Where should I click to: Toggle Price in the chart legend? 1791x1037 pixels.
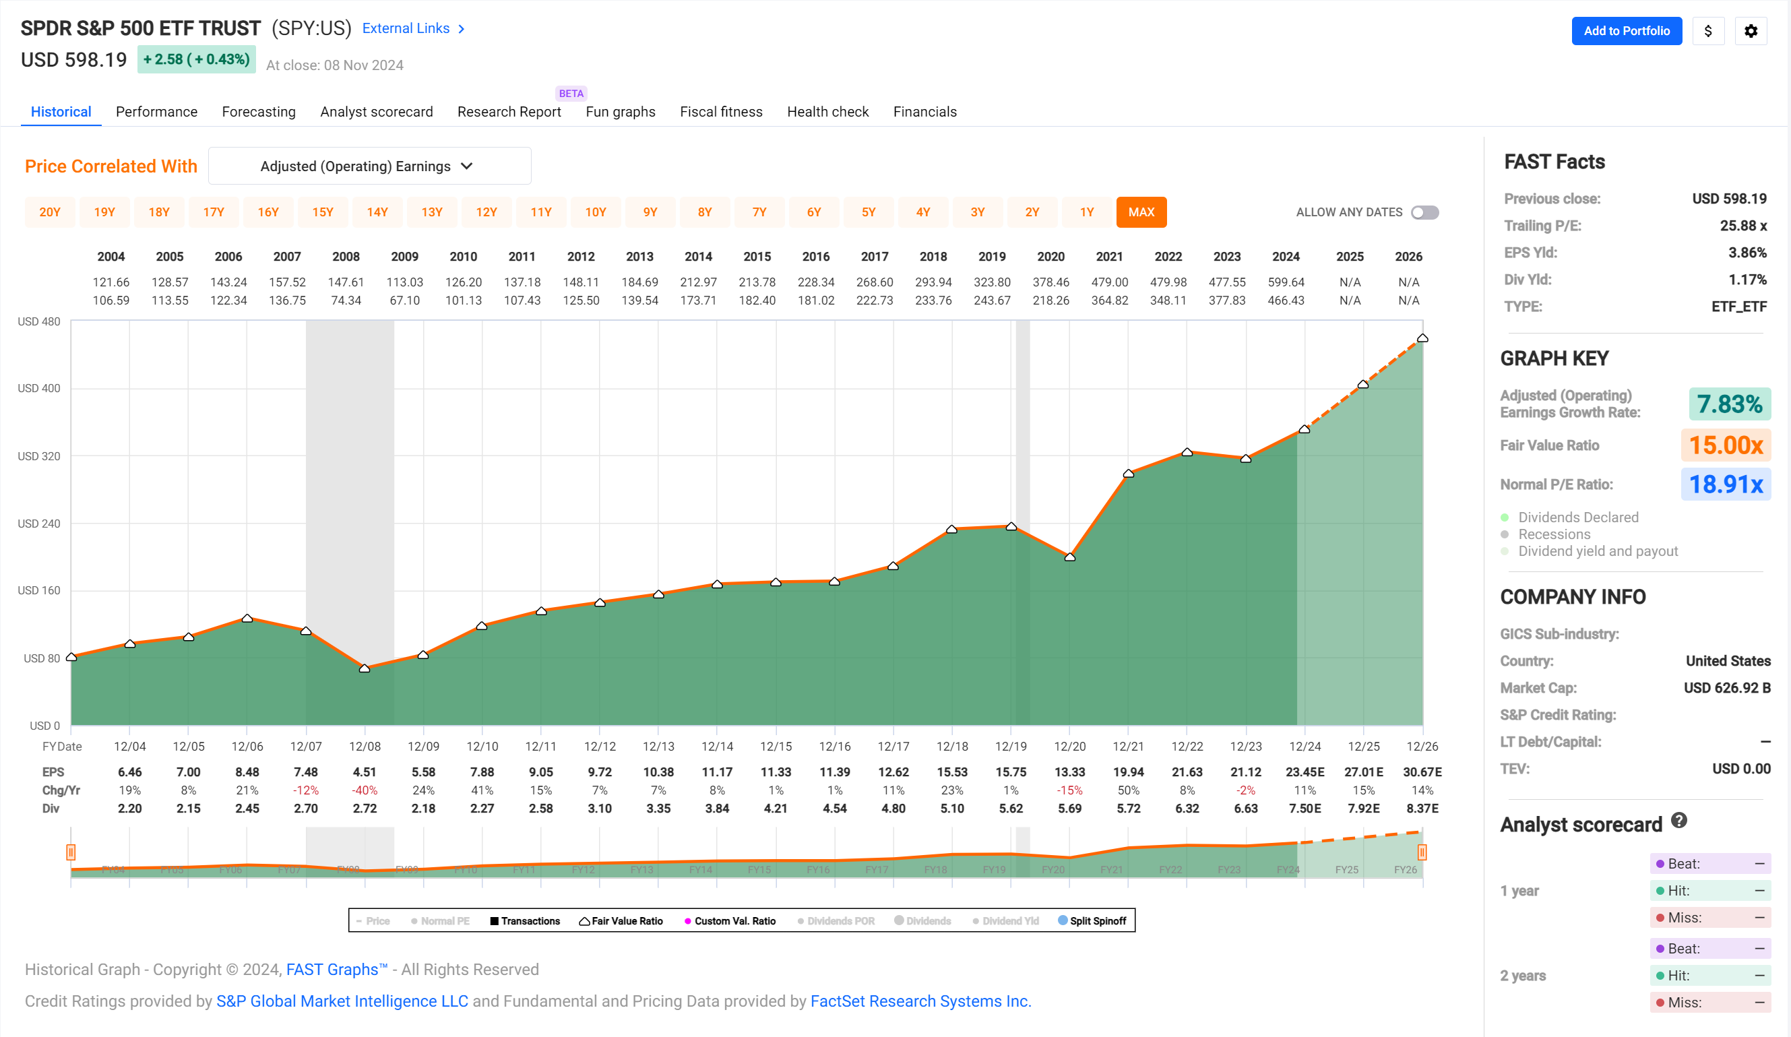pyautogui.click(x=373, y=921)
